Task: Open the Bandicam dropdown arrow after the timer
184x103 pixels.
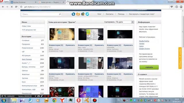Action: pos(35,96)
